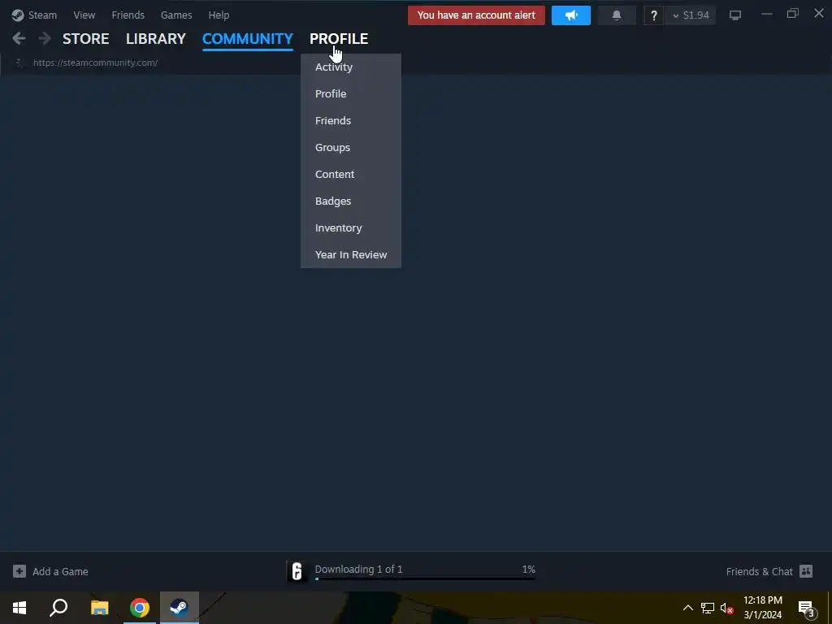Open network status tray icon
832x624 pixels.
[708, 608]
